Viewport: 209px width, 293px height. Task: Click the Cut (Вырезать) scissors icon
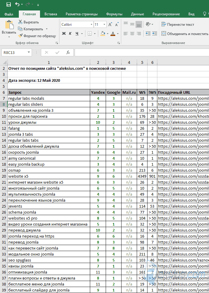pyautogui.click(x=20, y=22)
